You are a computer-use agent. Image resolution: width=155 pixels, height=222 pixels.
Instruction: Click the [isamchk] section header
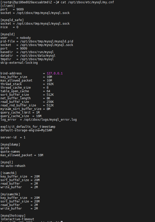tap(9, 173)
